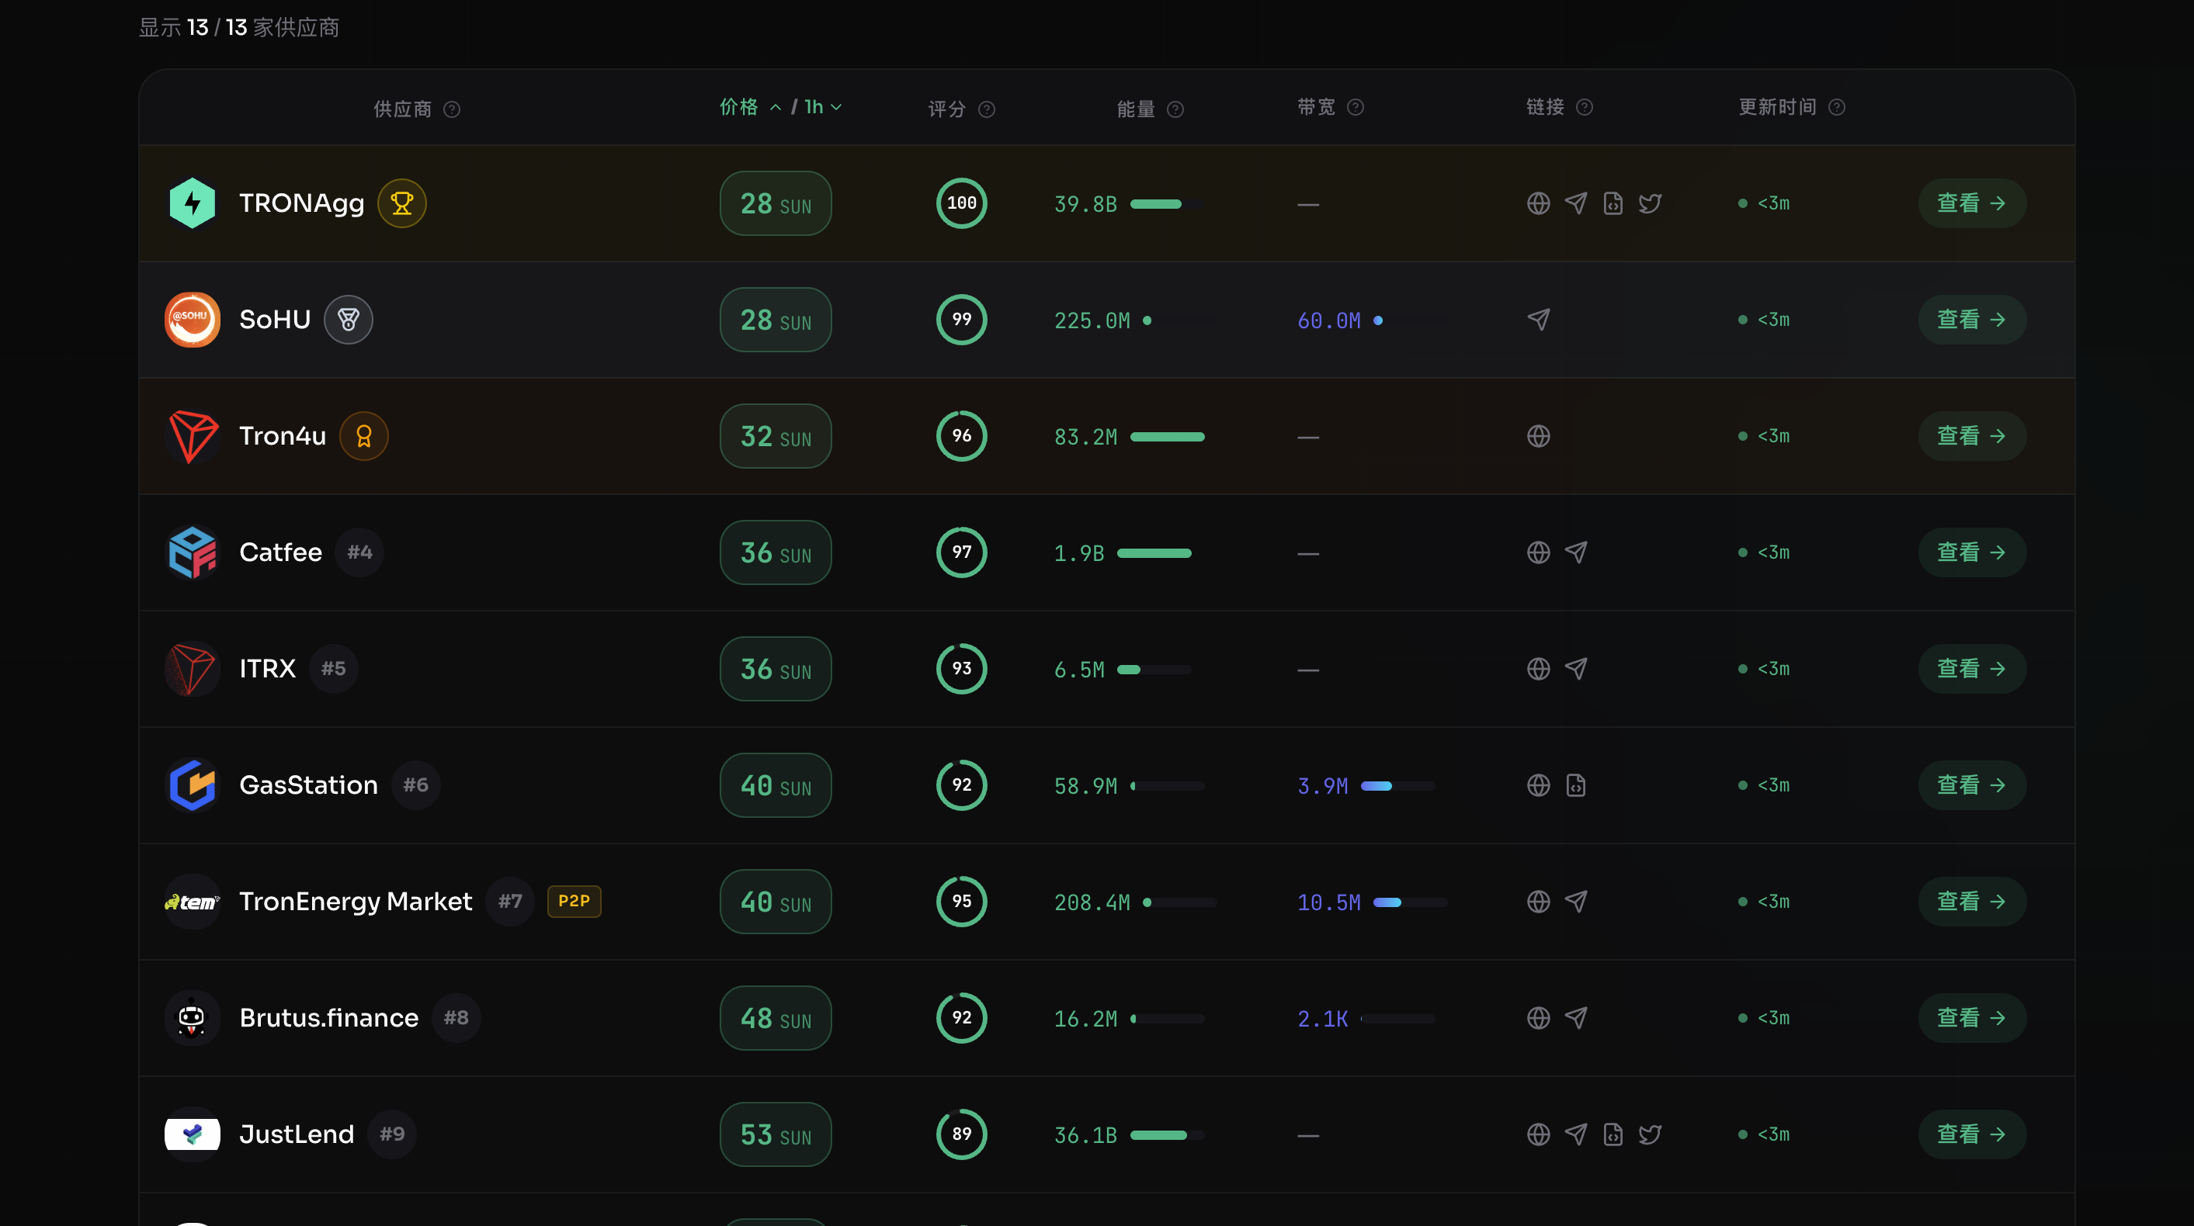Open GasStation website globe icon
This screenshot has width=2194, height=1226.
pyautogui.click(x=1538, y=785)
